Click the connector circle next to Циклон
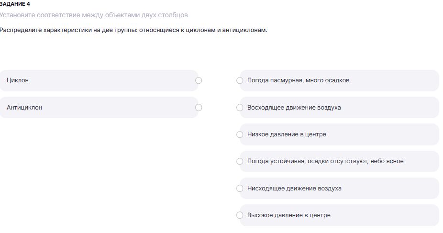443x233 pixels. (x=199, y=81)
